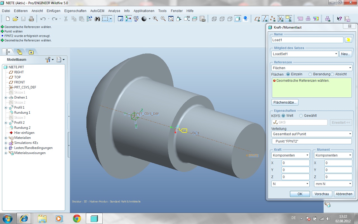Open the view manager icon
358x224 pixels.
(202, 19)
